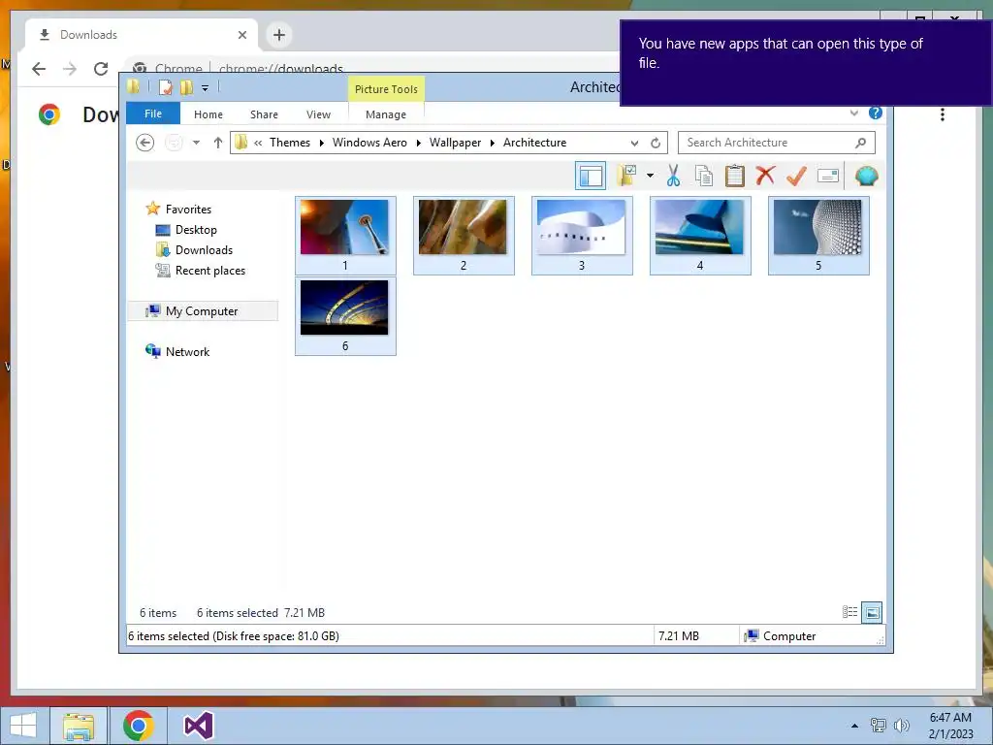993x745 pixels.
Task: Open the folder options dropdown arrow
Action: coord(650,176)
